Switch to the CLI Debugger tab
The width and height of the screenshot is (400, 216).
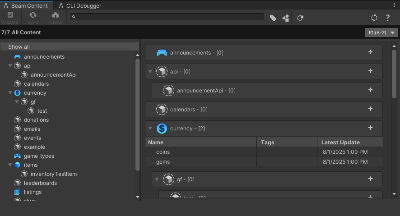point(79,6)
